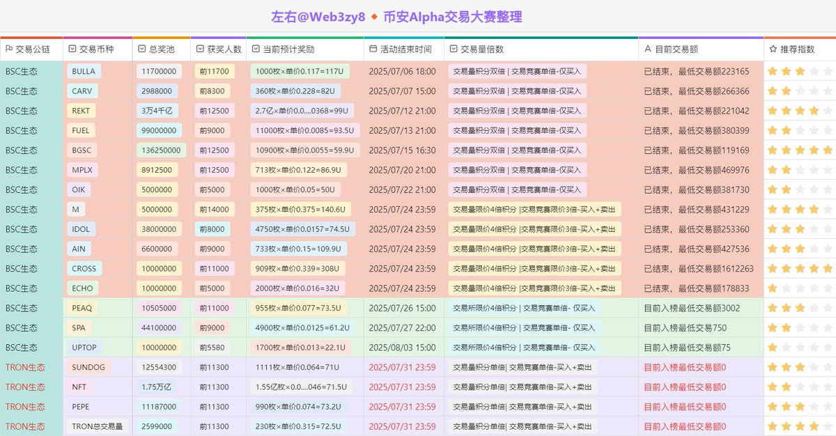Click the title 左右@Web3zy8 币安Alpha交易大赛整理
The height and width of the screenshot is (436, 836).
[x=396, y=17]
